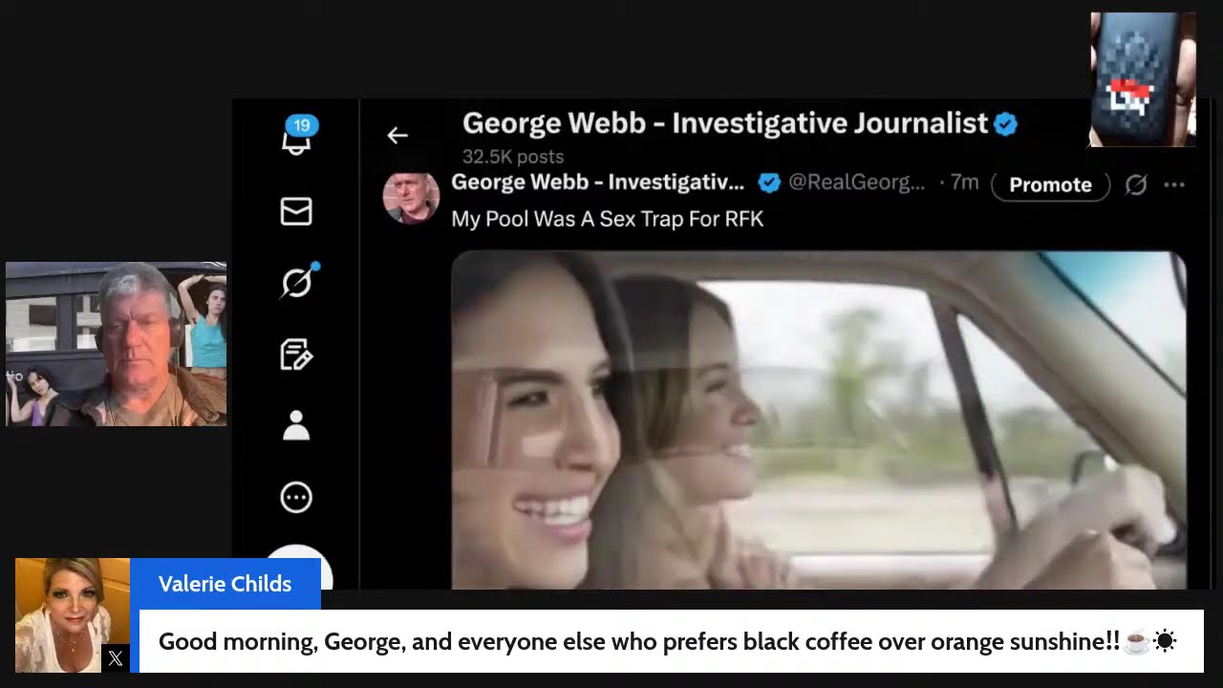Open the Messages envelope icon

[296, 211]
